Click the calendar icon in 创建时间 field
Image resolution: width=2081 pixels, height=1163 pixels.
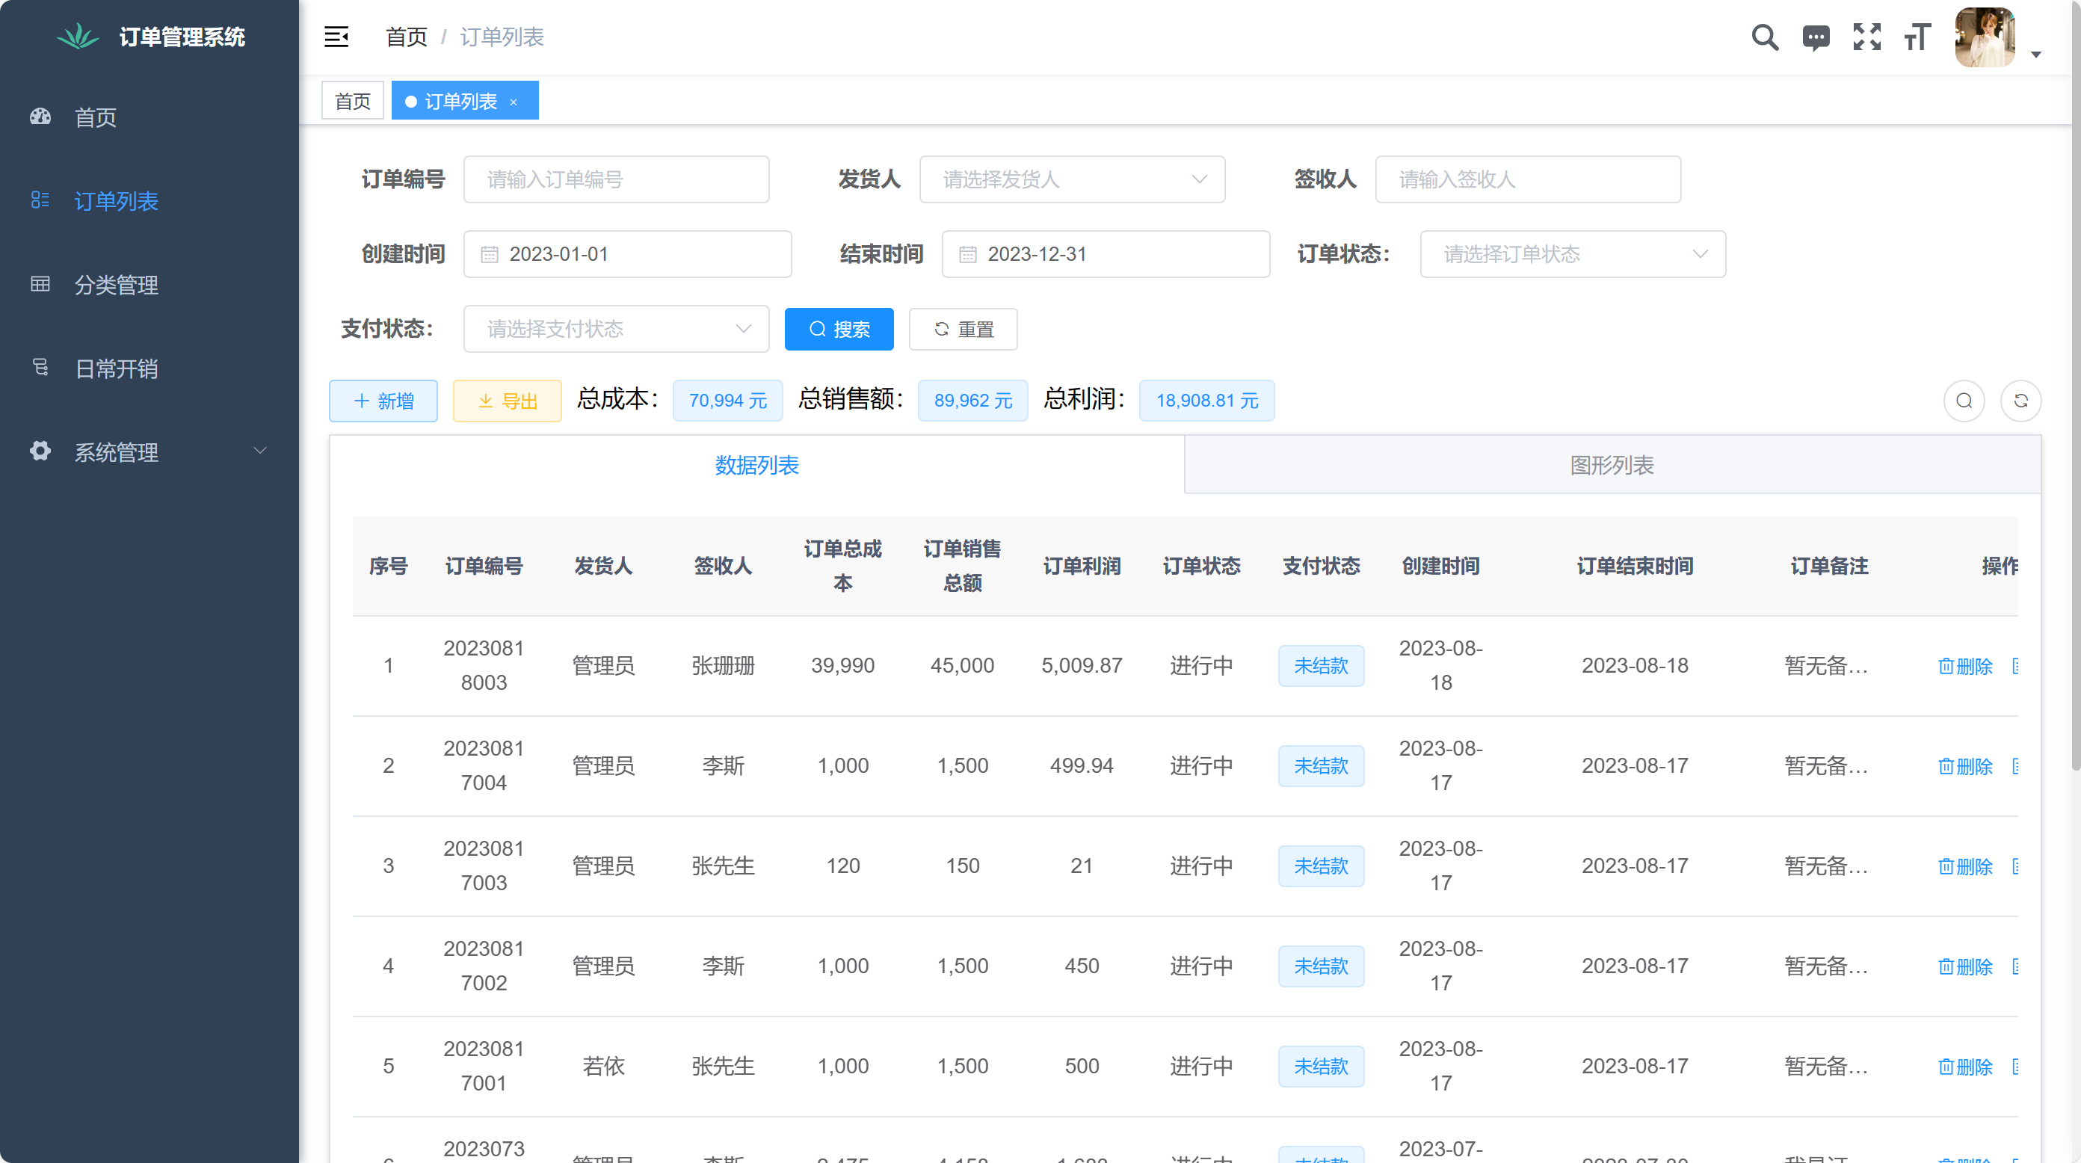click(490, 254)
